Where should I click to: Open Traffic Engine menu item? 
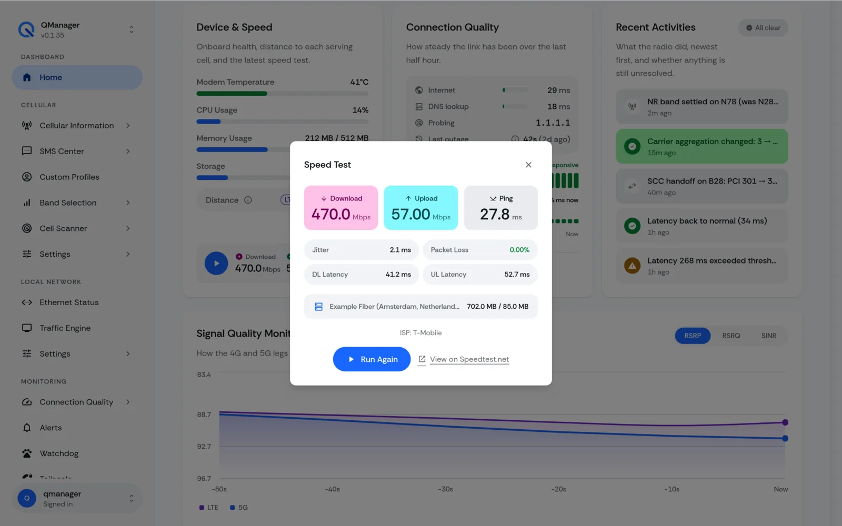pyautogui.click(x=77, y=328)
